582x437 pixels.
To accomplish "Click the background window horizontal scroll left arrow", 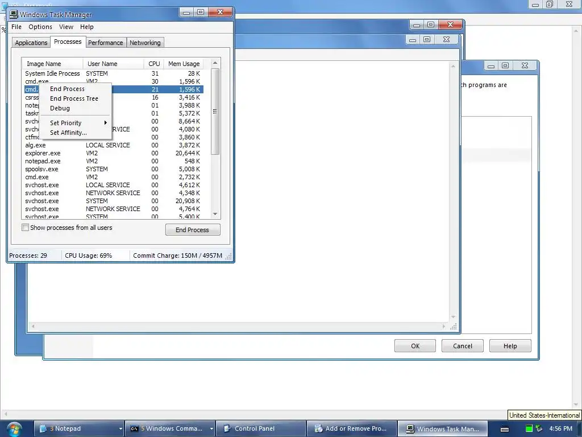I will (33, 326).
